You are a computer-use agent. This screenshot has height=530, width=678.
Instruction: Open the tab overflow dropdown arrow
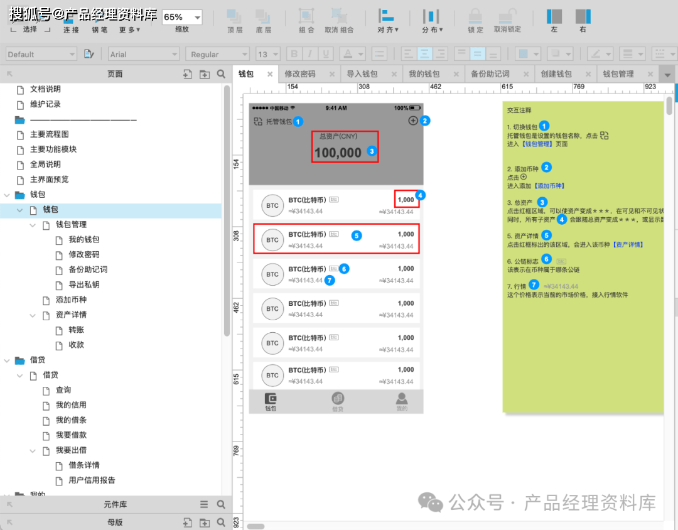pyautogui.click(x=667, y=75)
